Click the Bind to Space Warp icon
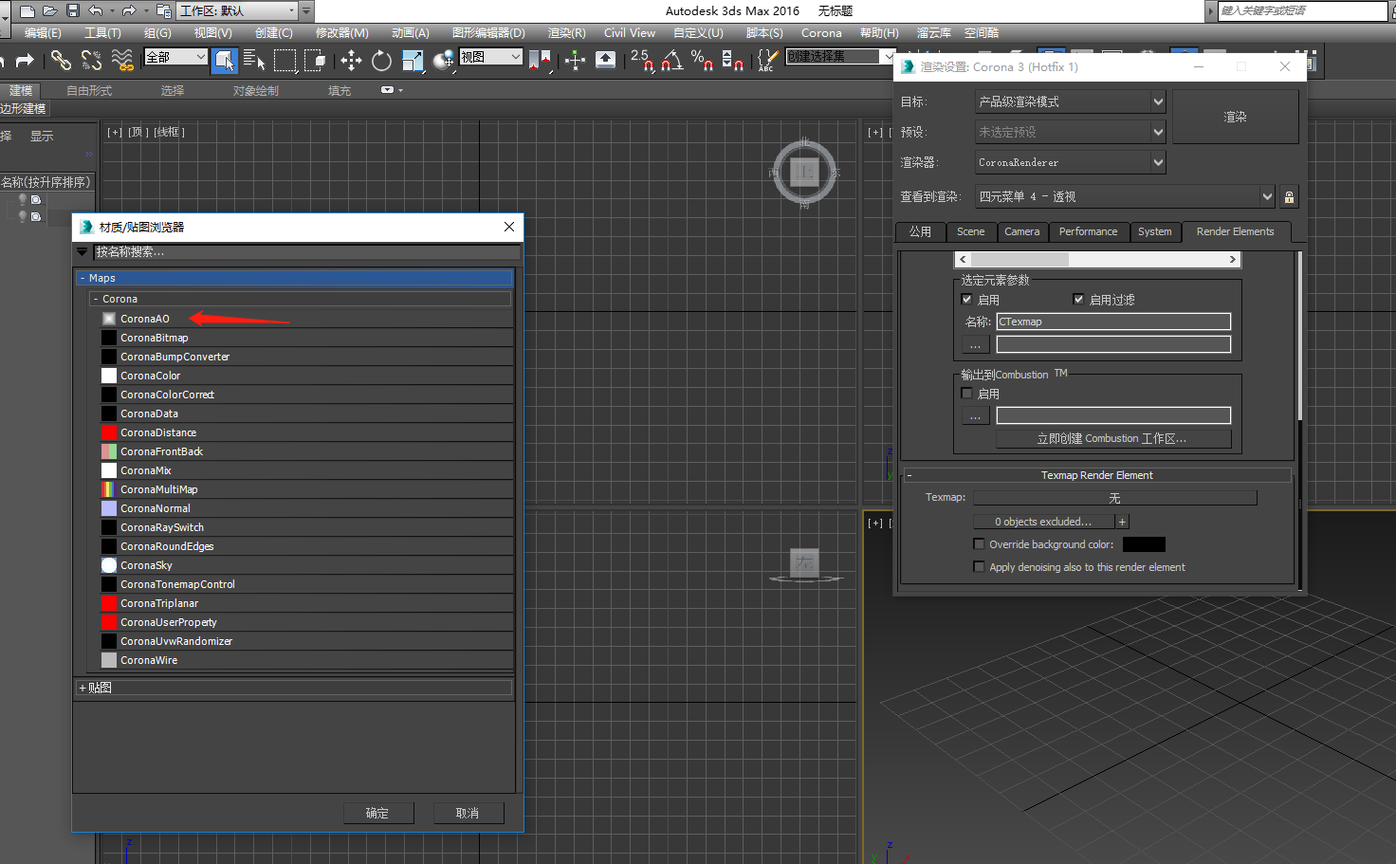The image size is (1396, 864). click(x=122, y=61)
